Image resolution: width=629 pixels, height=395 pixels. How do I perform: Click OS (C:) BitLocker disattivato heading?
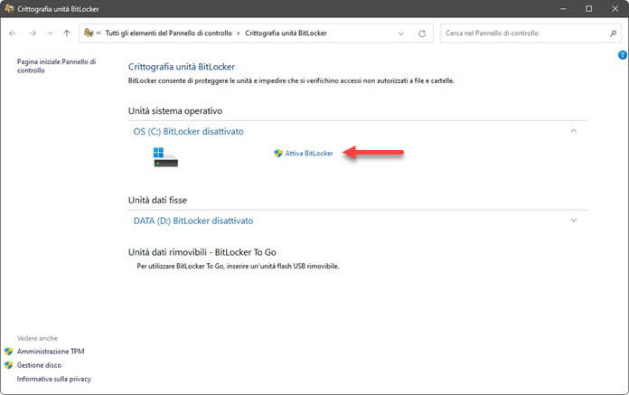coord(188,132)
